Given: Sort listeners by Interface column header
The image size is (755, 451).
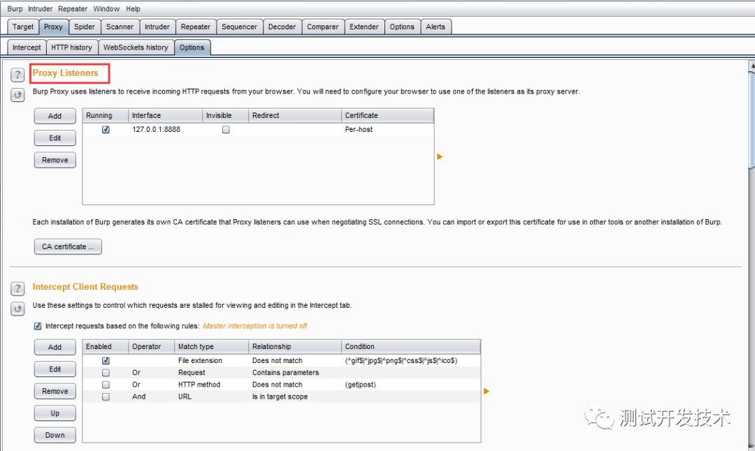Looking at the screenshot, I should pos(165,115).
